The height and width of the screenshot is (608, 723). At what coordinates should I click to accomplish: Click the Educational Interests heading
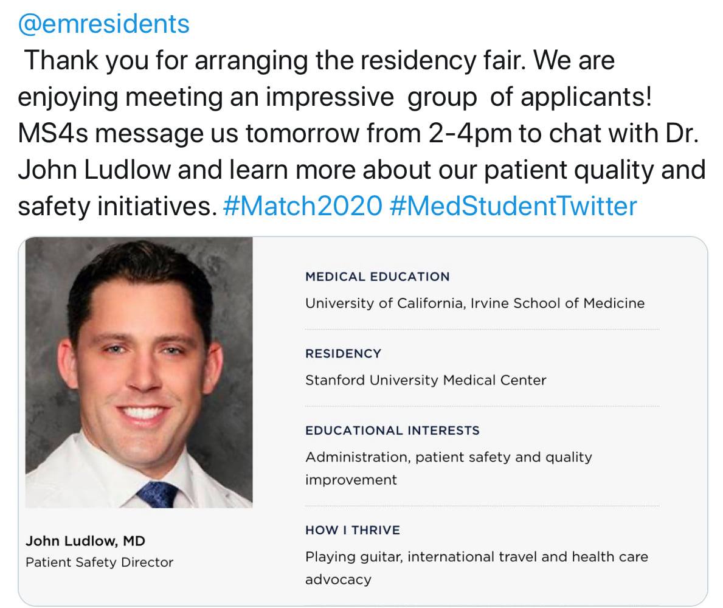[x=392, y=430]
